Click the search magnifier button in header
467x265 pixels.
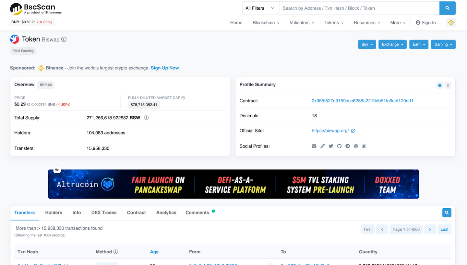447,8
